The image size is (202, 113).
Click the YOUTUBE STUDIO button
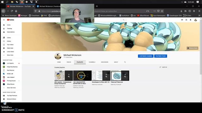point(161,56)
